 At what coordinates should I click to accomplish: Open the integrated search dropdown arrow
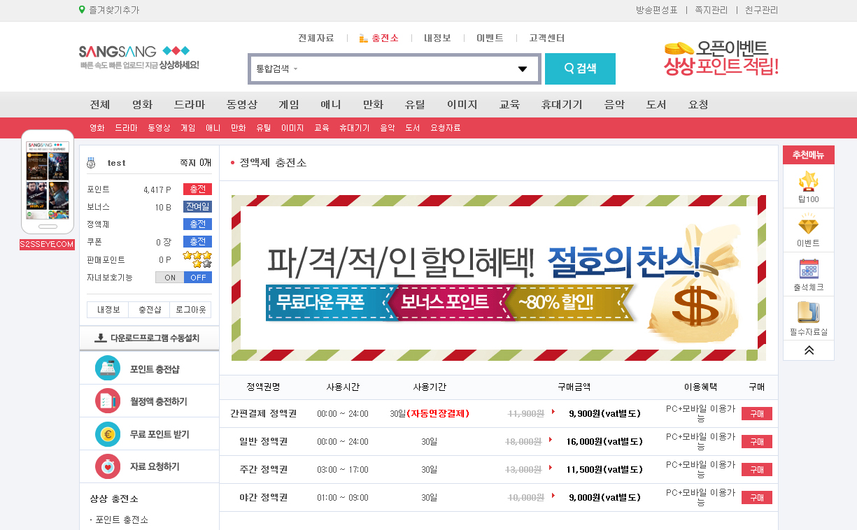coord(522,69)
